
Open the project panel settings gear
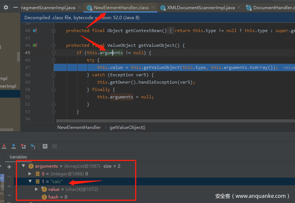click(x=5, y=7)
